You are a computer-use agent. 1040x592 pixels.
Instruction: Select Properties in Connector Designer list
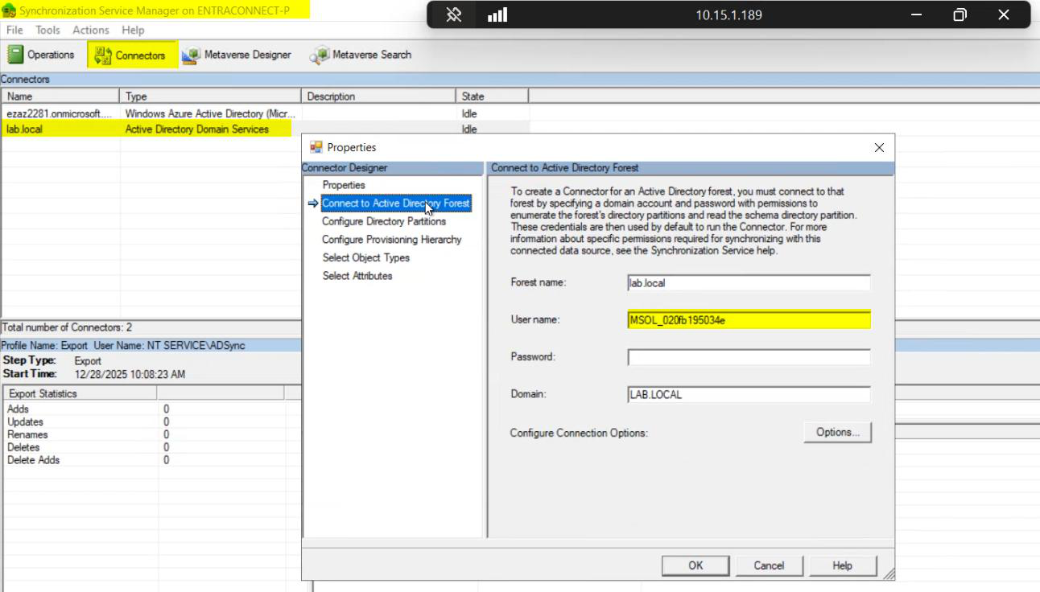pyautogui.click(x=344, y=185)
